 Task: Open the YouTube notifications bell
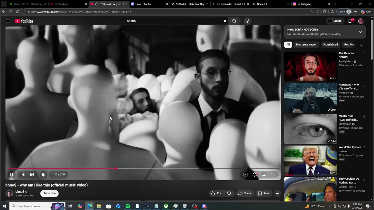[x=350, y=21]
